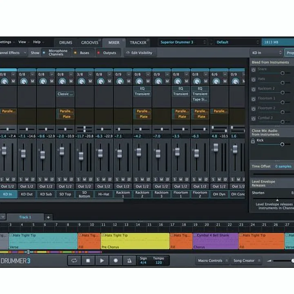Open the Default preset dropdown
The image size is (294, 294).
click(x=237, y=42)
